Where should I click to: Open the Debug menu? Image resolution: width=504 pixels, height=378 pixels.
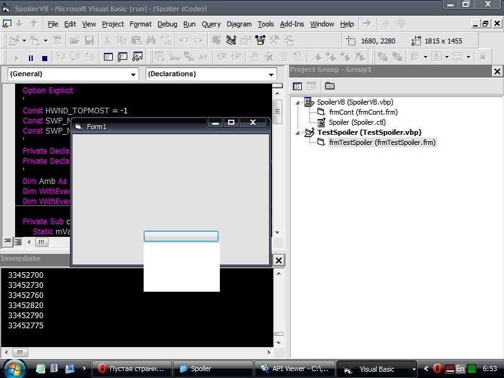[x=167, y=24]
